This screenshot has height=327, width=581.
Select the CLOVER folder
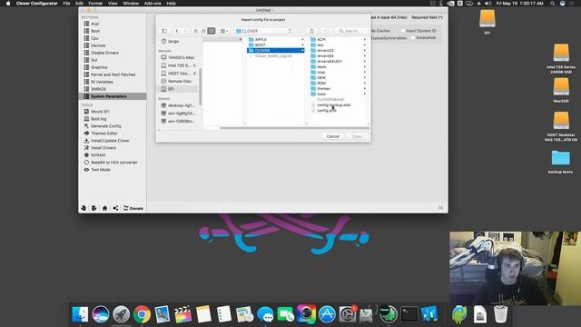pyautogui.click(x=276, y=51)
